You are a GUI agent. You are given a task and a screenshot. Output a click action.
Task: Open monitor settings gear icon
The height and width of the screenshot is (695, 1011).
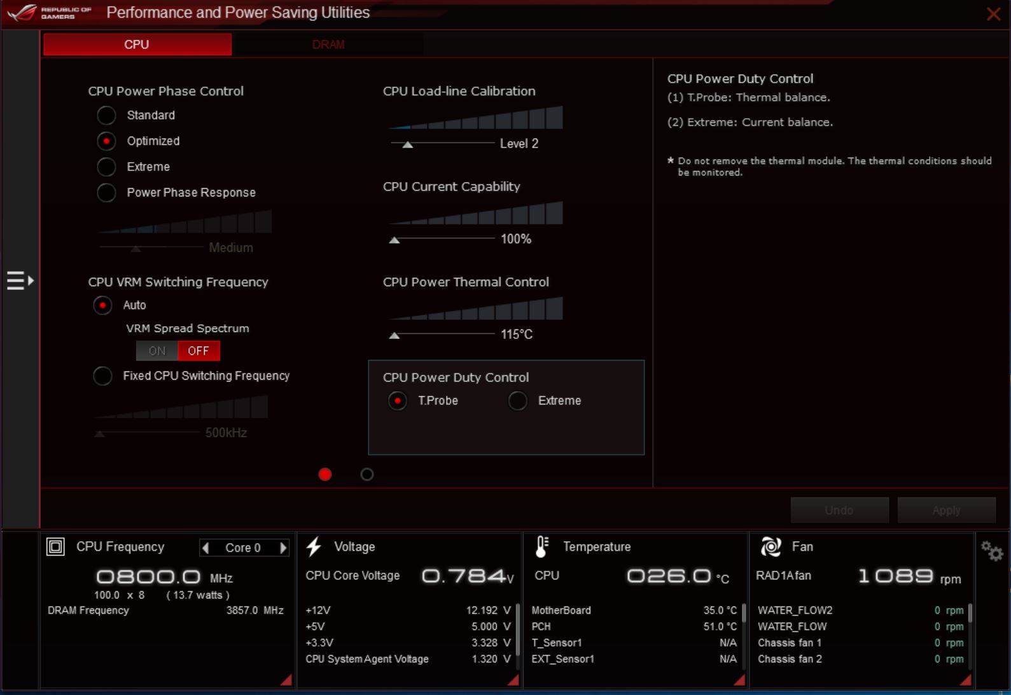(992, 551)
